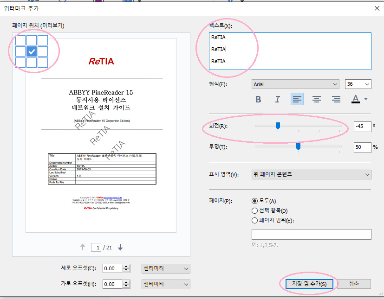Increase 가로 오프셋 value with up spinner
This screenshot has width=384, height=299.
tap(126, 282)
